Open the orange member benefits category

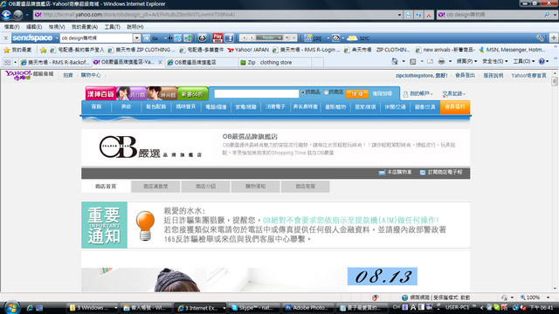(x=455, y=106)
